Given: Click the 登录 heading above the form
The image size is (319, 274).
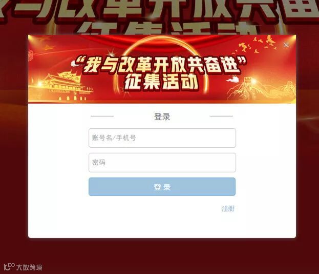Looking at the screenshot, I should coord(162,116).
